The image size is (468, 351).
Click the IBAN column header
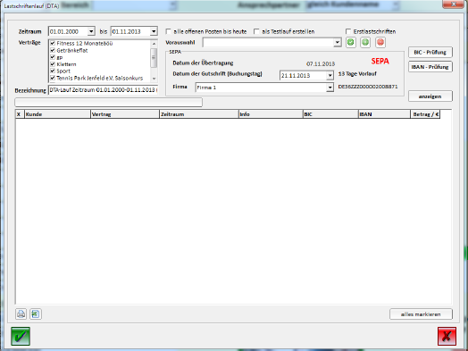point(384,114)
